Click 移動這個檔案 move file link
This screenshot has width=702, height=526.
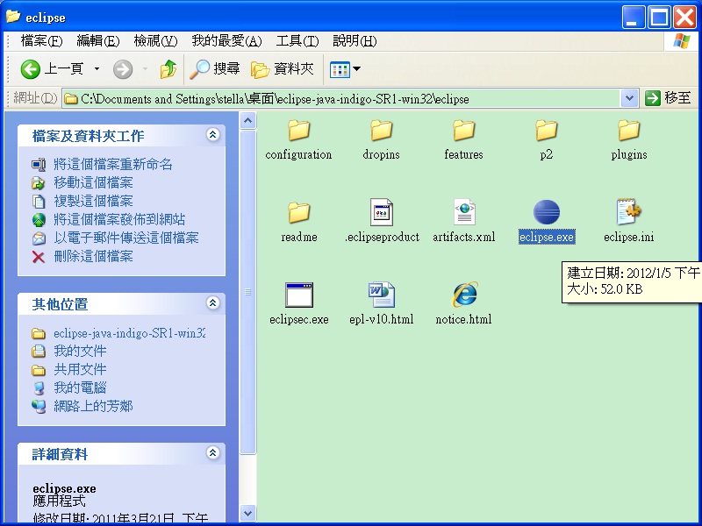pyautogui.click(x=93, y=182)
